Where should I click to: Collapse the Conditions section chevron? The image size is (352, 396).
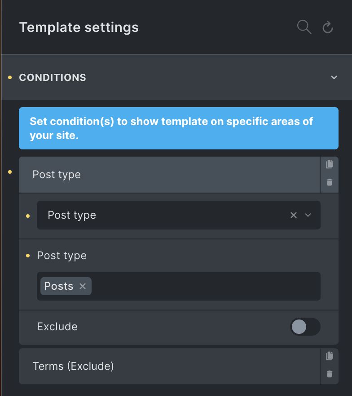click(x=334, y=77)
